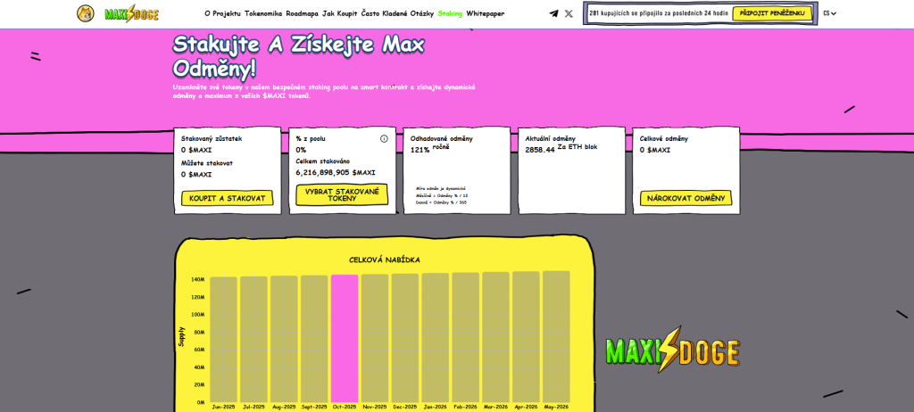Viewport: 914px width, 412px height.
Task: Open the CS language dropdown
Action: [829, 13]
